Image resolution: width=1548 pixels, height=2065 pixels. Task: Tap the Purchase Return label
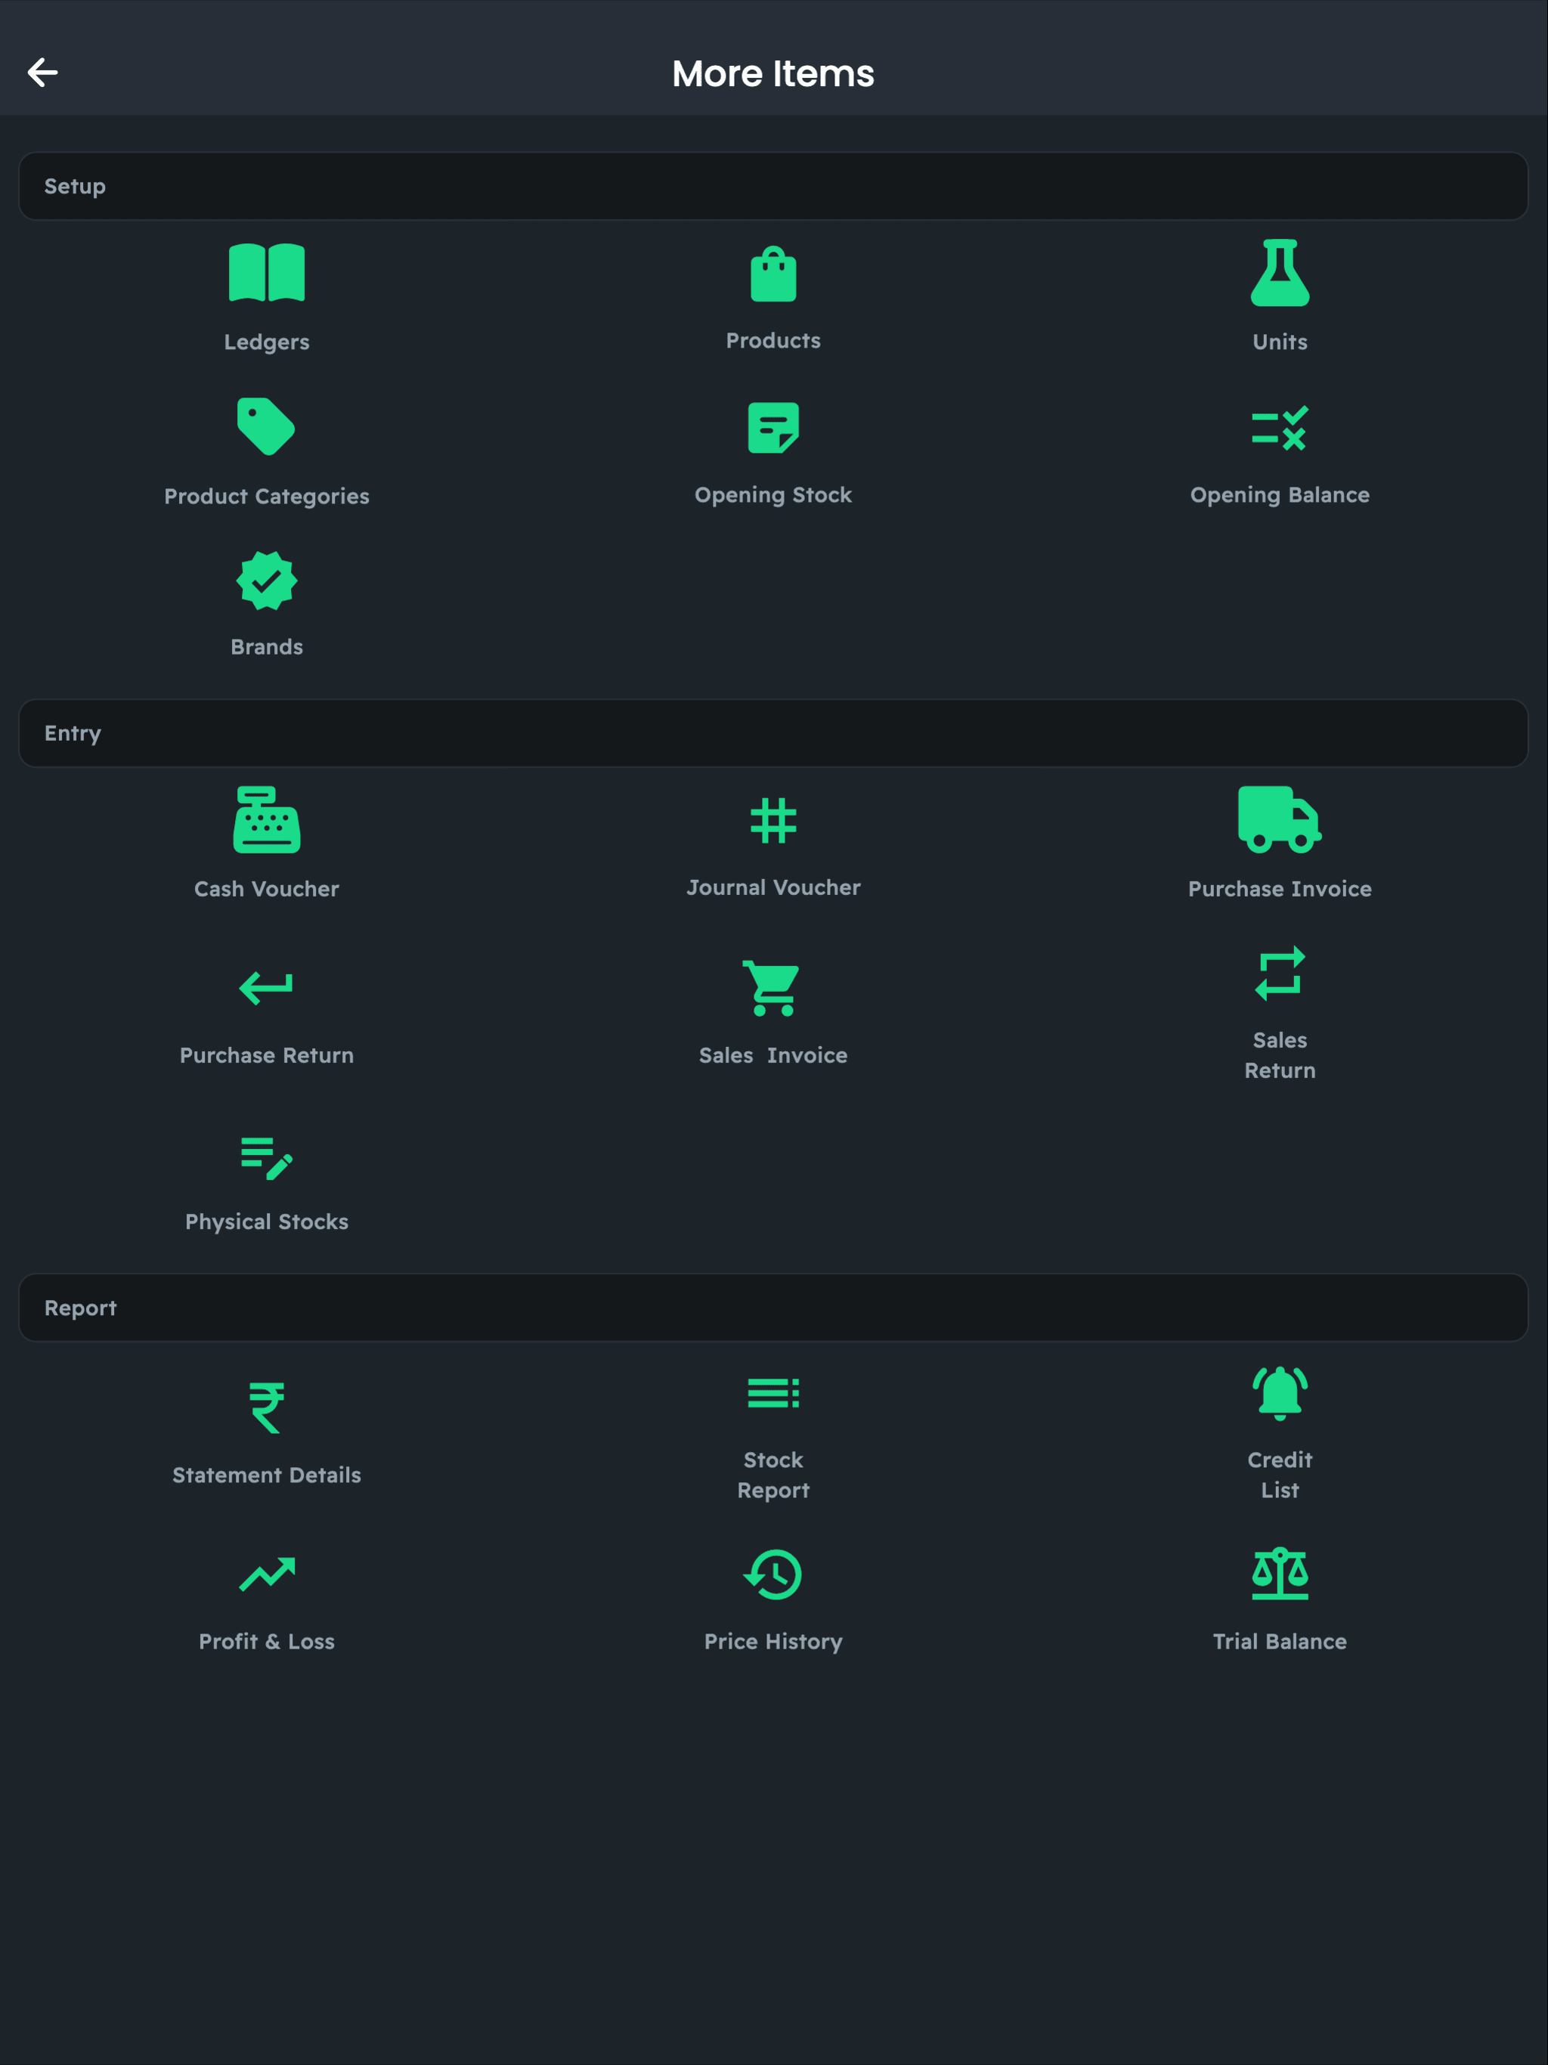267,1055
